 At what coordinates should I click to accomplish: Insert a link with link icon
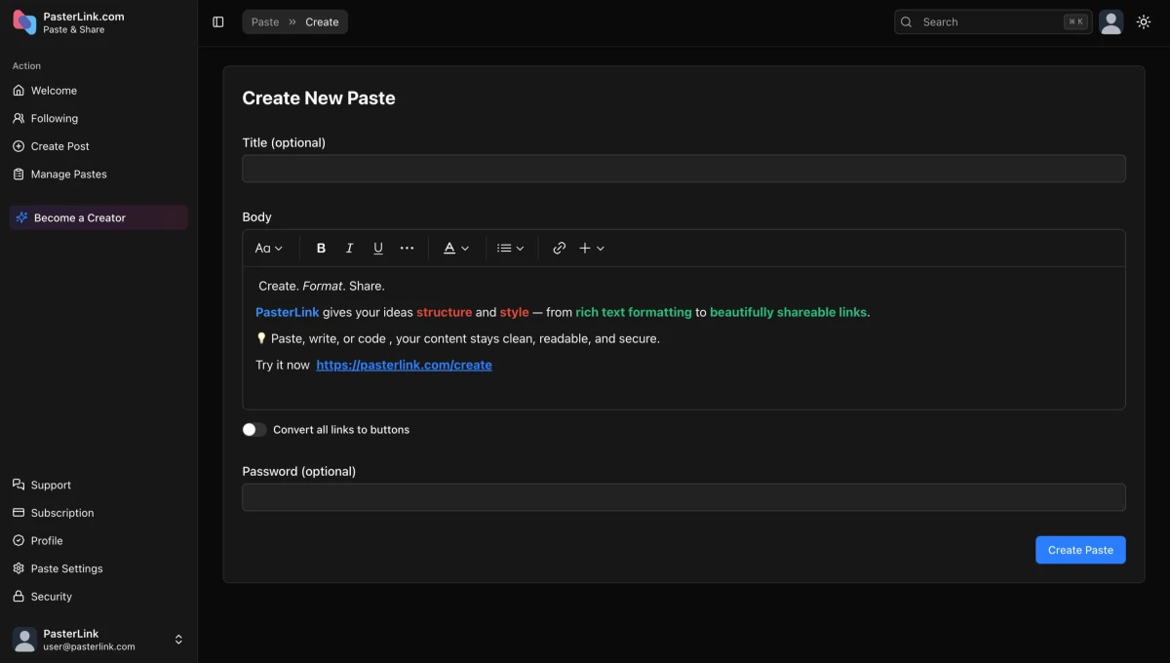coord(559,249)
